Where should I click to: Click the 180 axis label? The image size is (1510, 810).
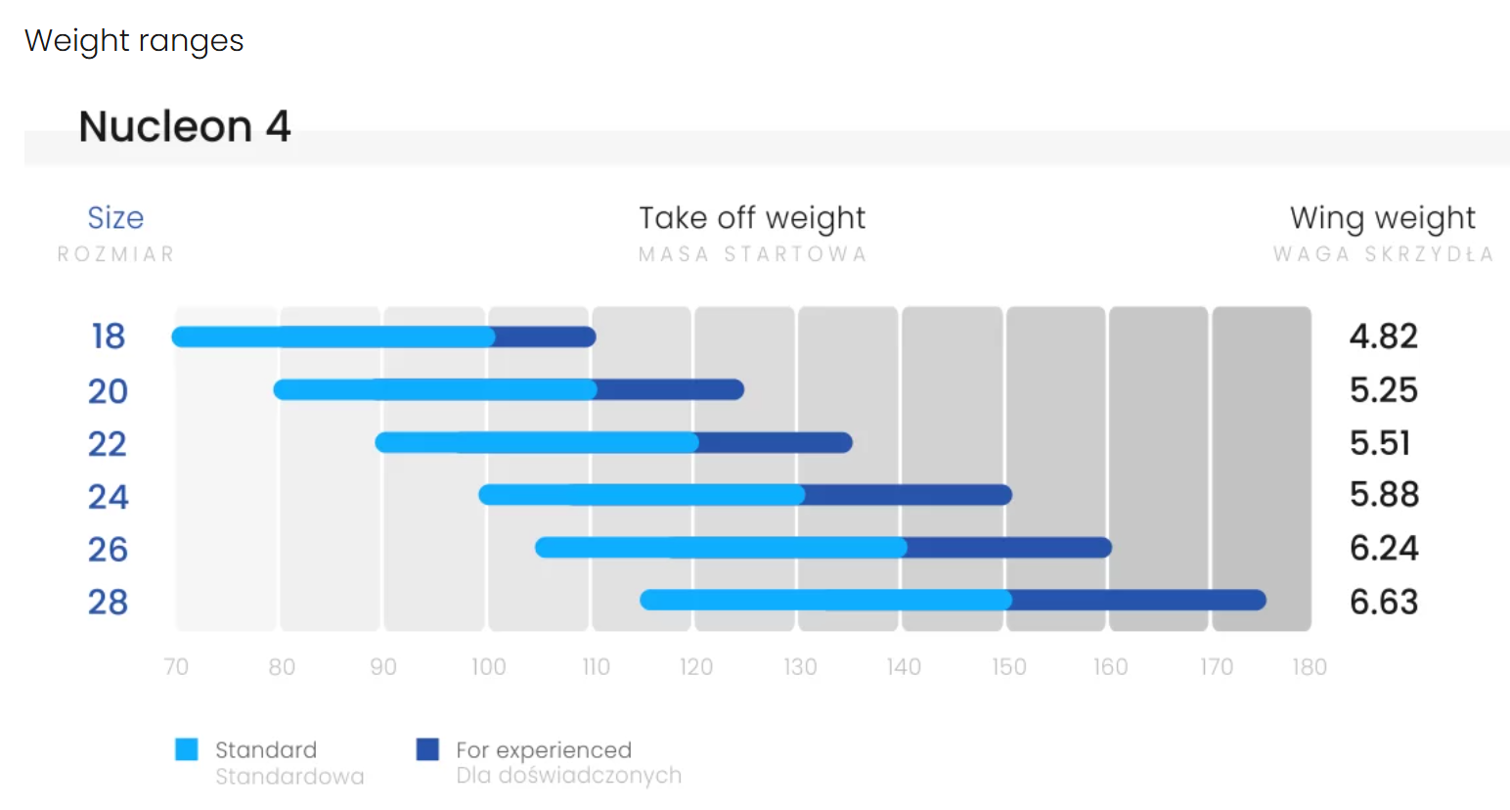pyautogui.click(x=1309, y=667)
